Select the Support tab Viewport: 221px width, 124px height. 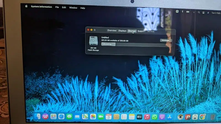[x=141, y=31]
